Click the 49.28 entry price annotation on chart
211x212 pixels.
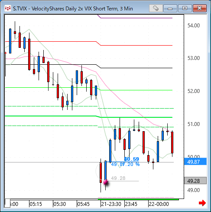118,178
